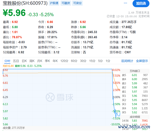
Task: Click the 均价:6.44 chart legend
Action: 8,66
